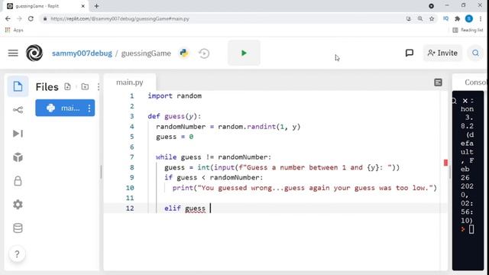Open the Version control sidebar icon
Screen dimensions: 489x275
(x=18, y=110)
